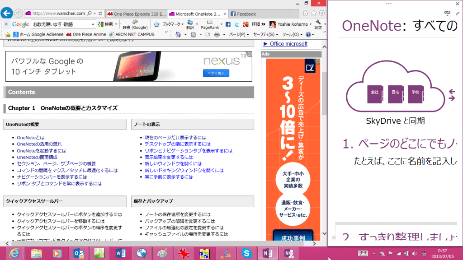This screenshot has height=260, width=463.
Task: Click the command bar Help question icon
Action: pos(308,34)
